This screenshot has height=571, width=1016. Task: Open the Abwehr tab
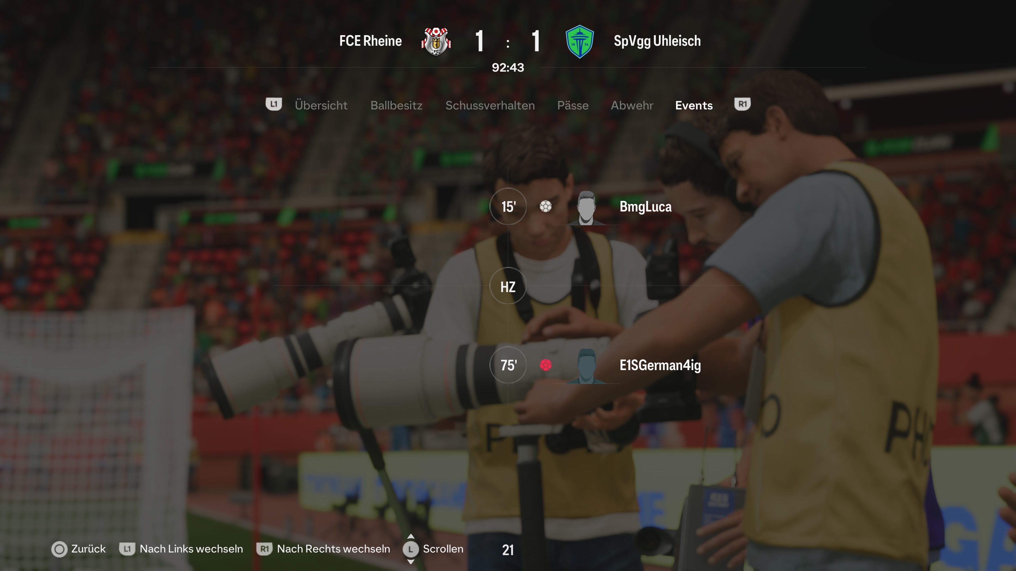click(x=632, y=106)
